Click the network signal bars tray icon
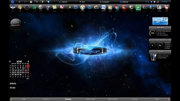Image resolution: width=180 pixels, height=101 pixels. [x=157, y=2]
